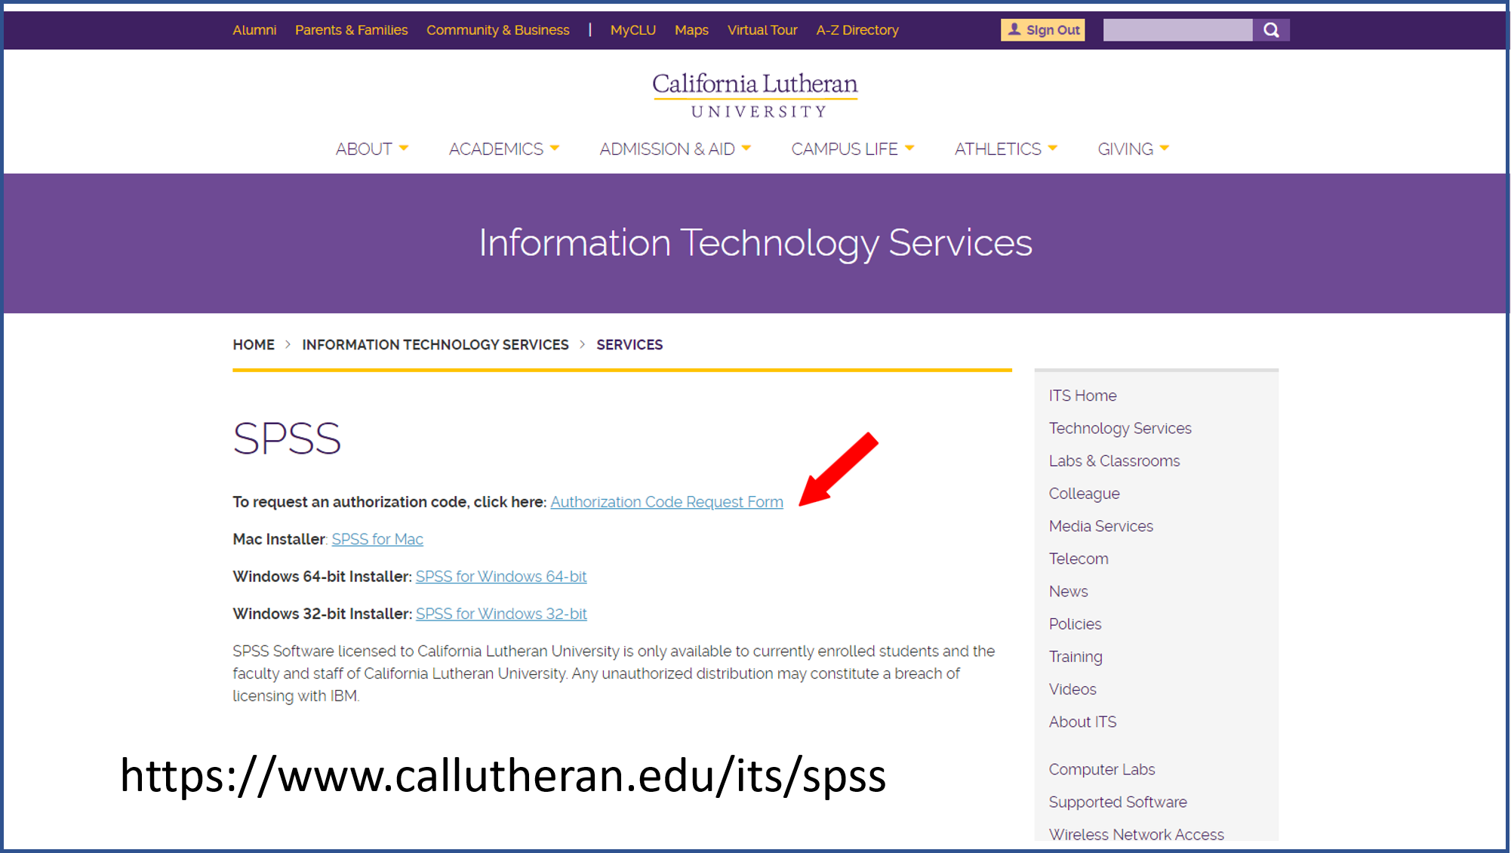
Task: Open the A-Z Directory link
Action: point(857,30)
